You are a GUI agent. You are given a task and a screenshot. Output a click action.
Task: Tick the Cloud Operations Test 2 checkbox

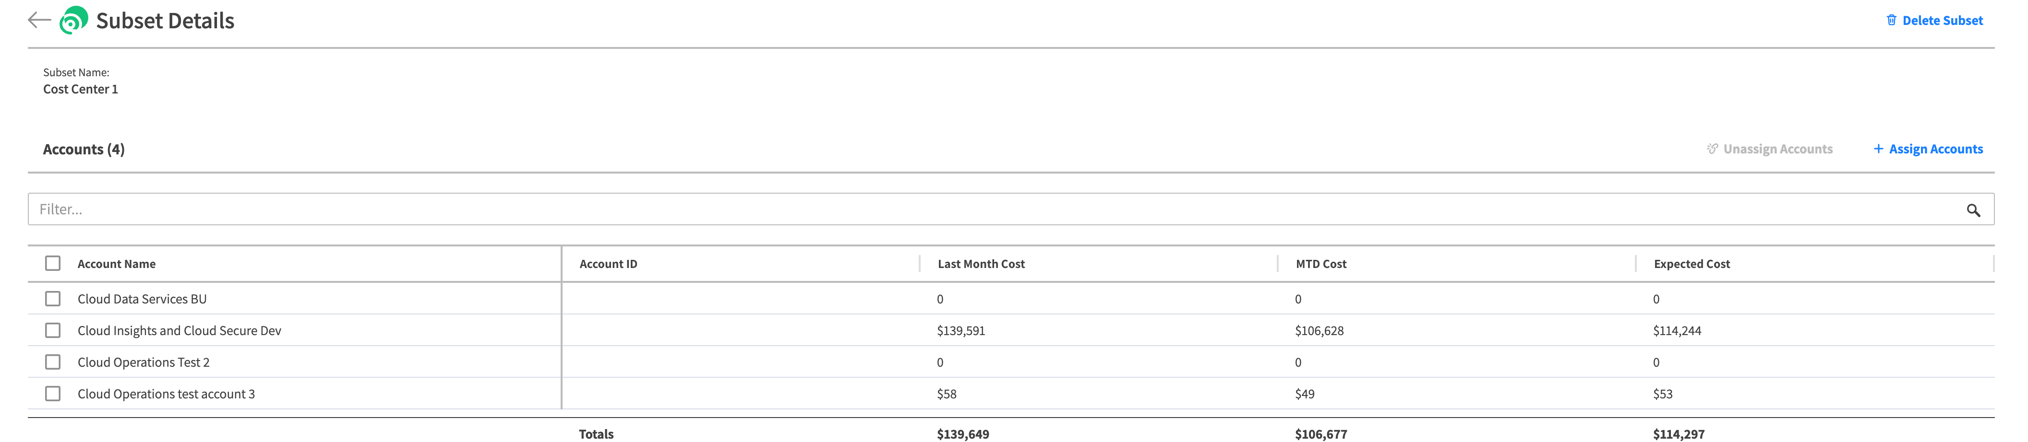pos(53,362)
